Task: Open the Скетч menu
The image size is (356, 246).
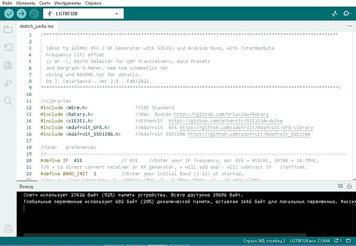Action: point(45,3)
